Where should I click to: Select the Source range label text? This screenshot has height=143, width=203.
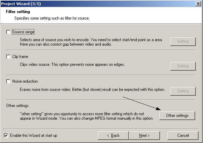click(23, 32)
